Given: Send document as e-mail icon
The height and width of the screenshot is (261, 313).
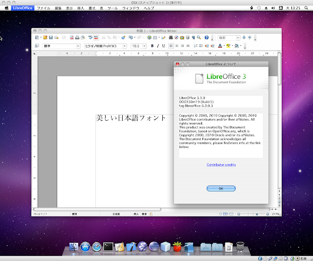Looking at the screenshot, I should click(57, 37).
